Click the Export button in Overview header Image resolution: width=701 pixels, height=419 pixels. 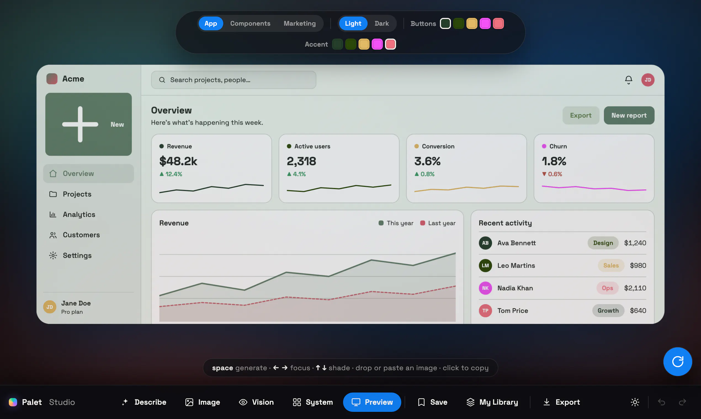(581, 115)
